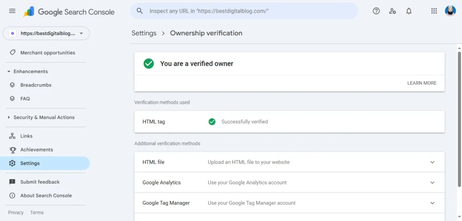Expand Security & Manual Actions section

(9, 118)
